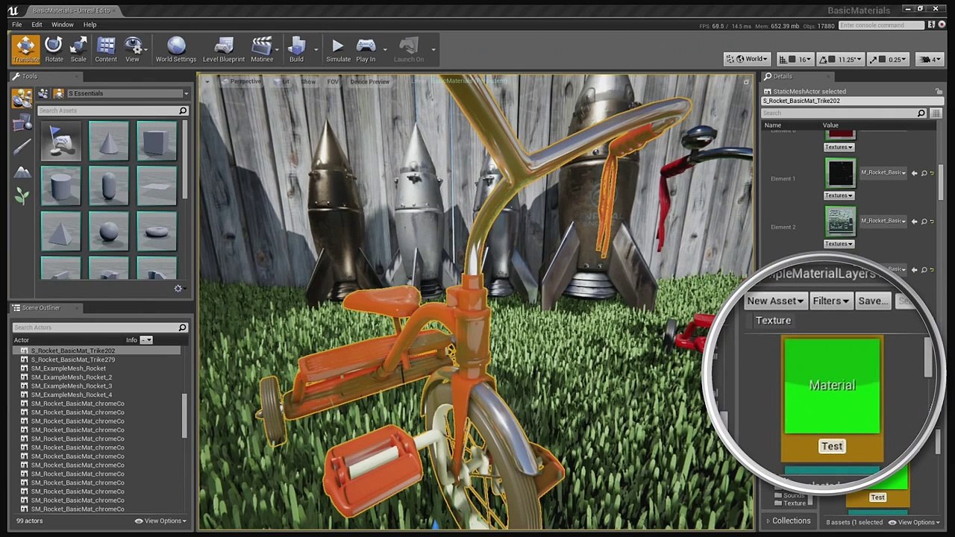Screen dimensions: 955x537
Task: Open camera speed 4 dropdown
Action: pyautogui.click(x=930, y=59)
